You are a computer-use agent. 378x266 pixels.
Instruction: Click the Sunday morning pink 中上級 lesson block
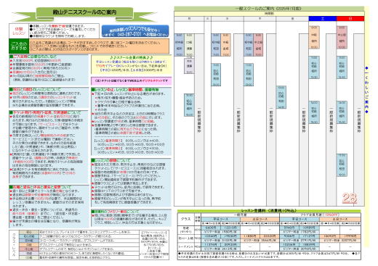click(342, 38)
